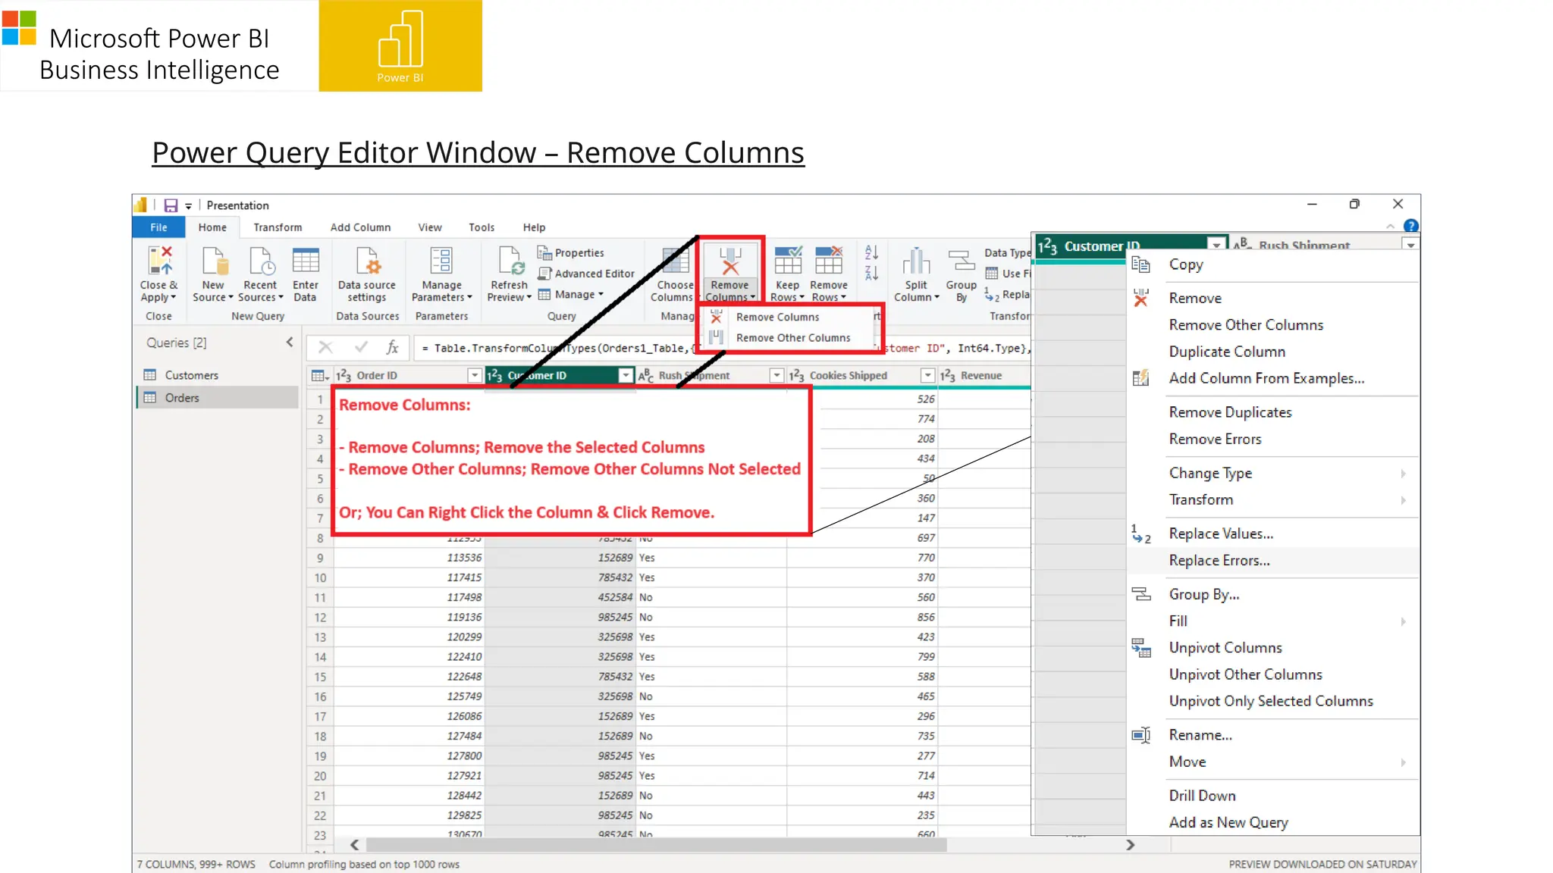Cancel formula with the X icon
Viewport: 1553px width, 873px height.
[x=325, y=348]
